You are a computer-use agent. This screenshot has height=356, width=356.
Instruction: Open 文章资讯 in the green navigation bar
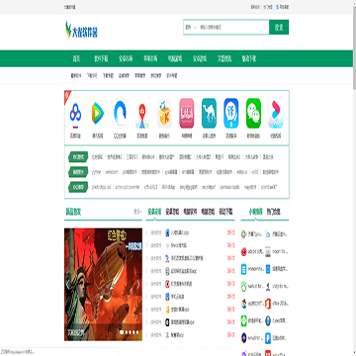coord(224,58)
